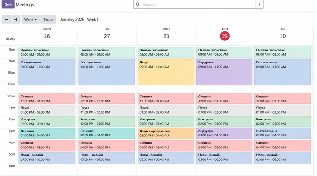Go to previous week with left arrow
This screenshot has width=317, height=176.
coord(6,20)
